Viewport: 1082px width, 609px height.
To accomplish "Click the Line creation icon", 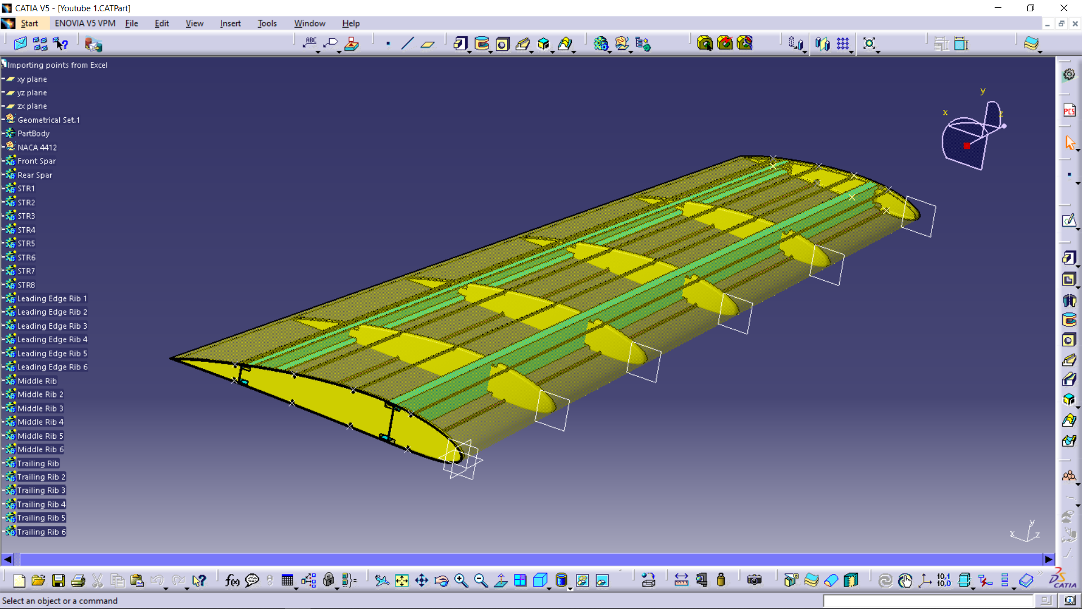I will coord(407,43).
